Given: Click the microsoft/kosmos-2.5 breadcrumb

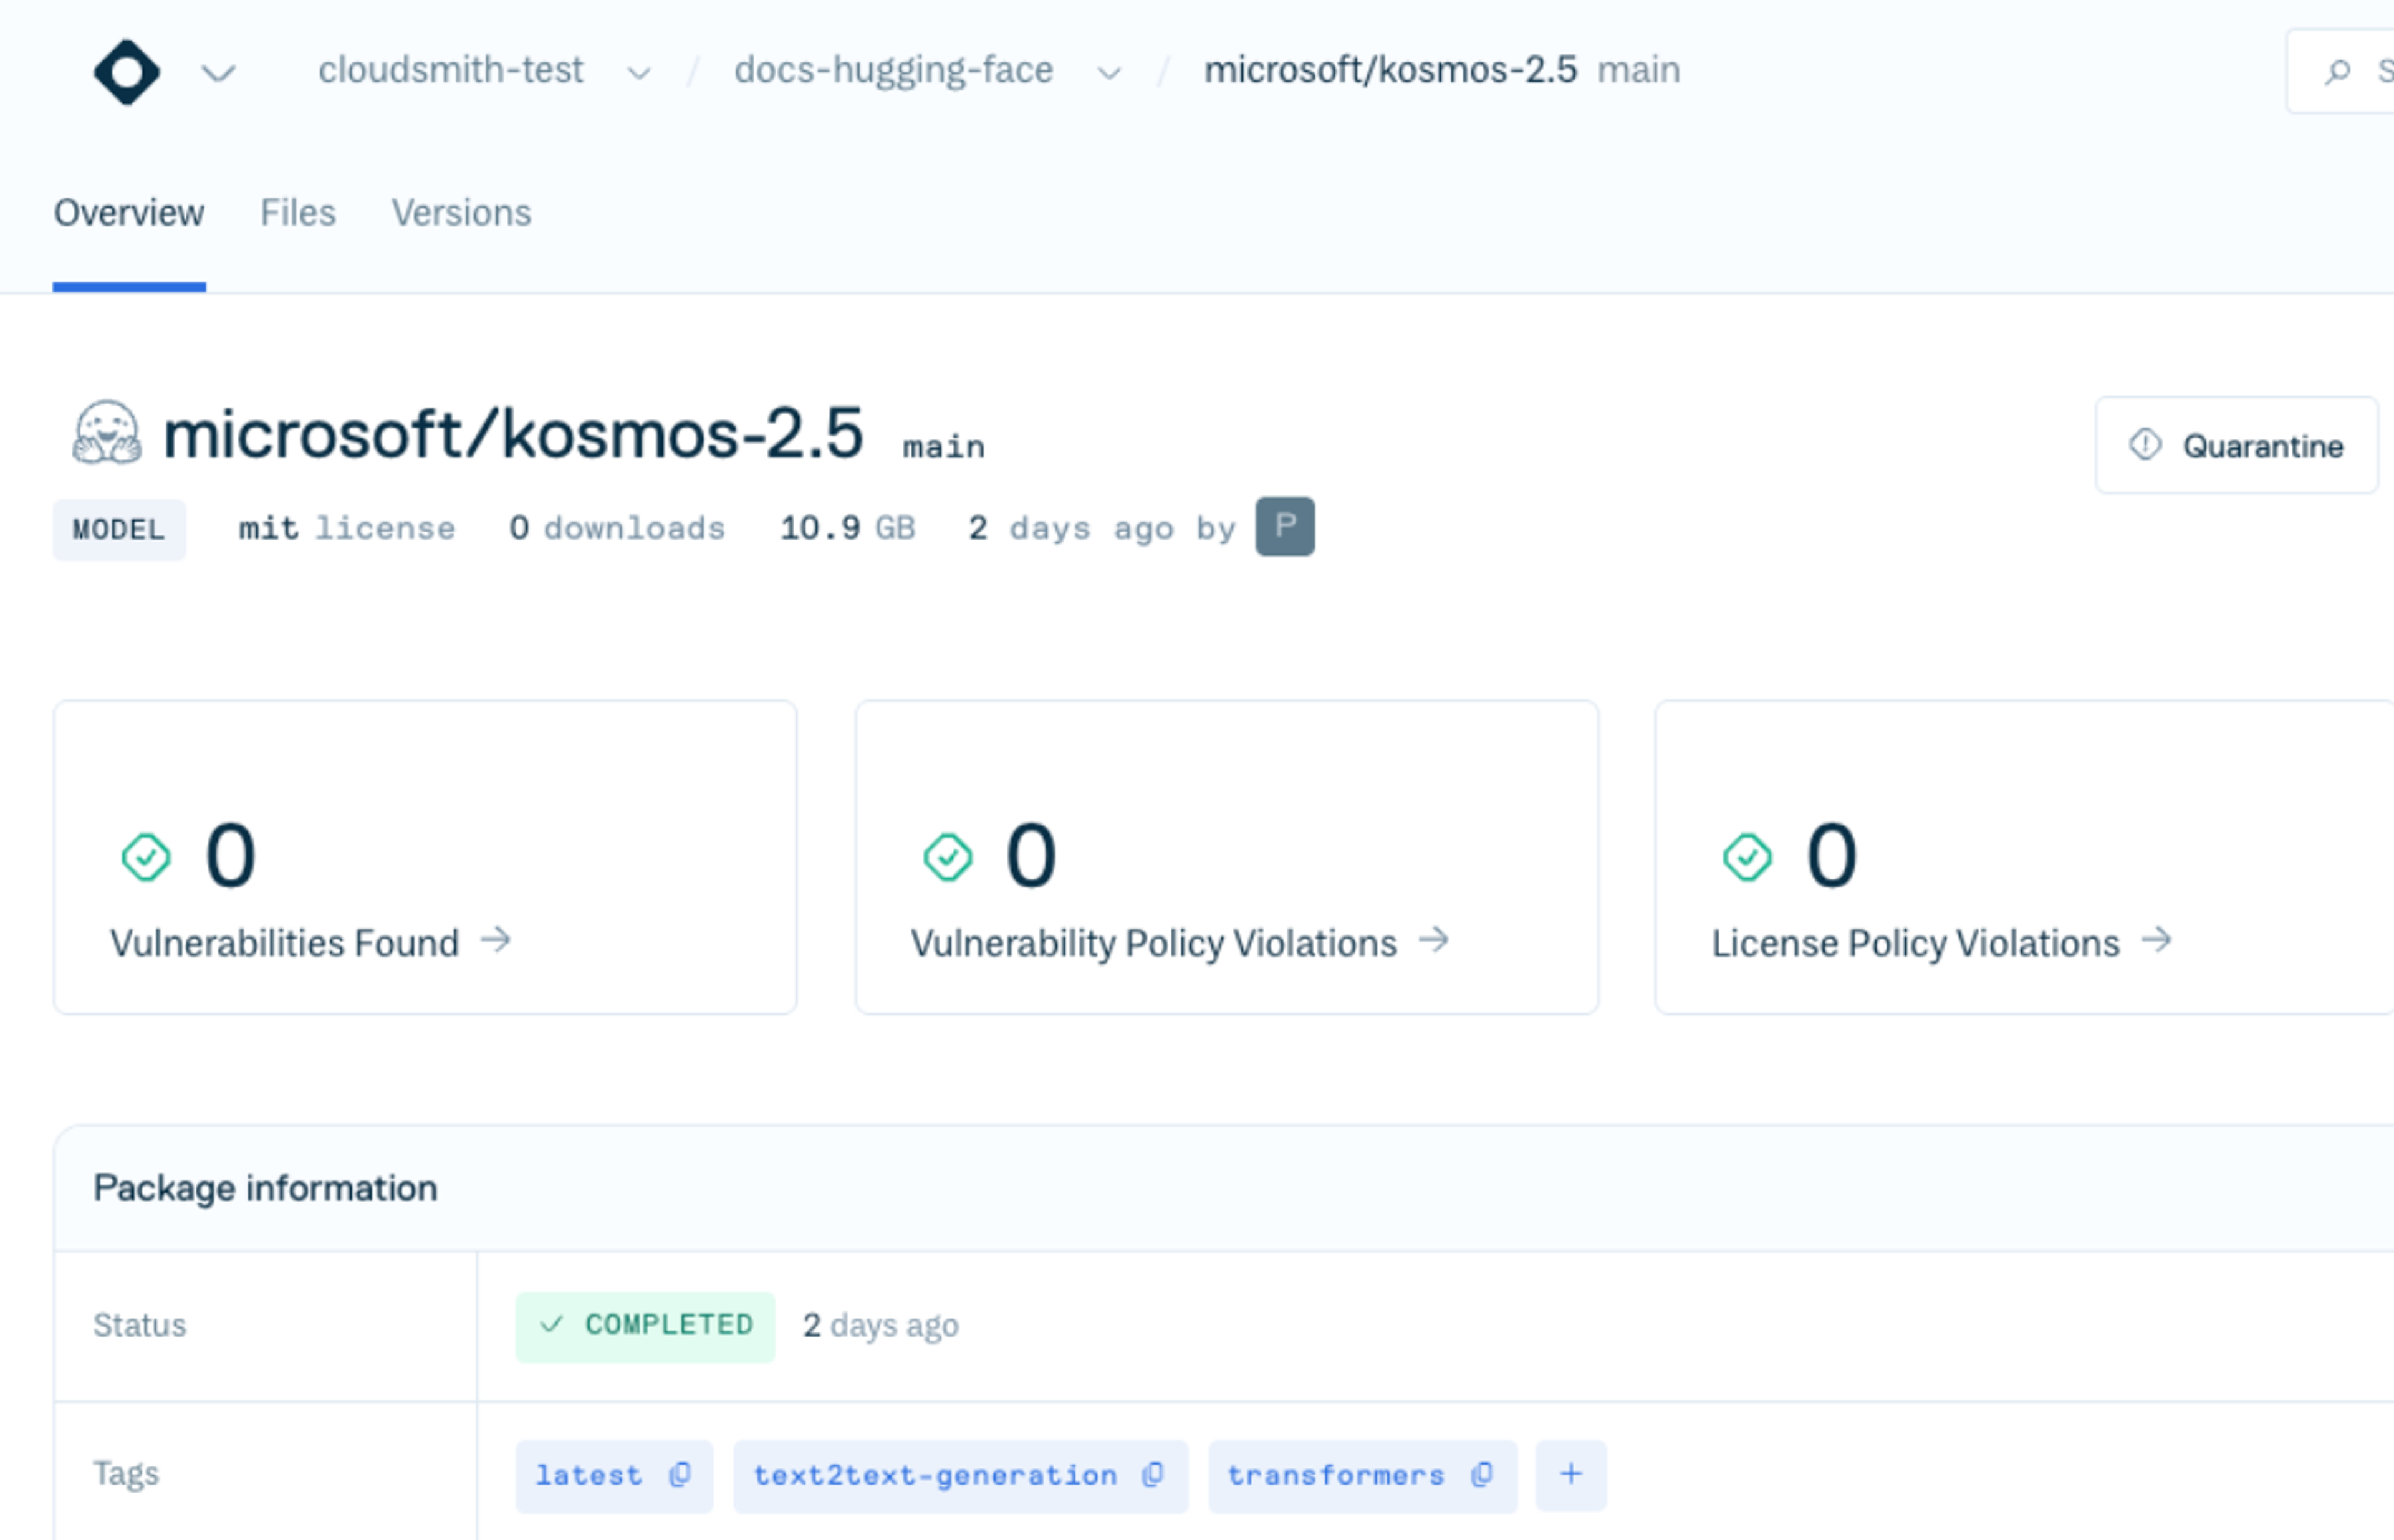Looking at the screenshot, I should pyautogui.click(x=1390, y=70).
